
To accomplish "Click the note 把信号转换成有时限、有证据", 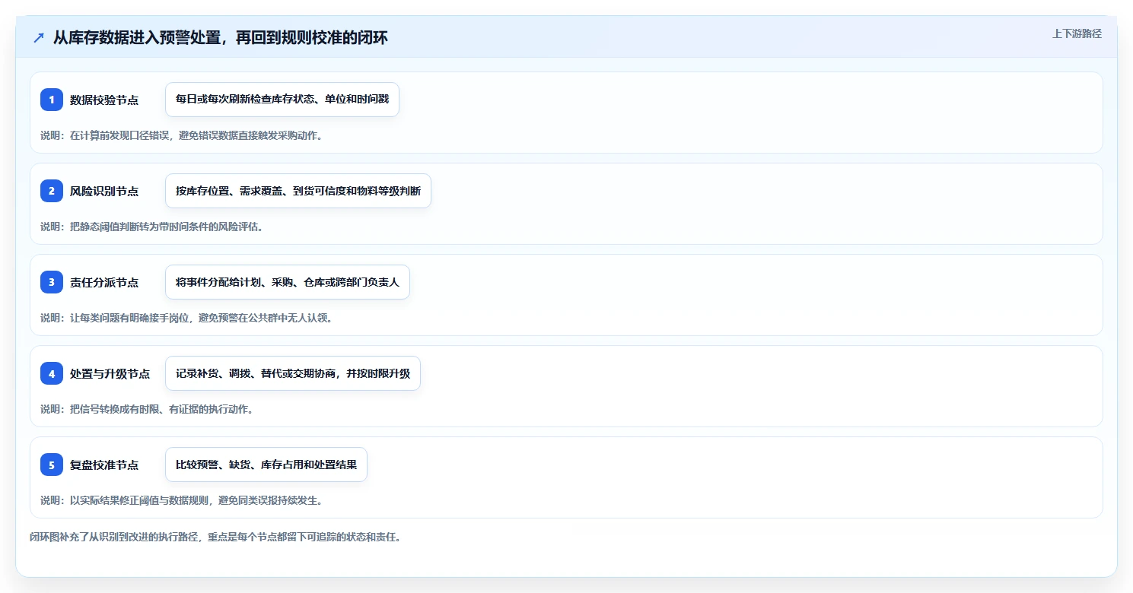I will [x=147, y=409].
